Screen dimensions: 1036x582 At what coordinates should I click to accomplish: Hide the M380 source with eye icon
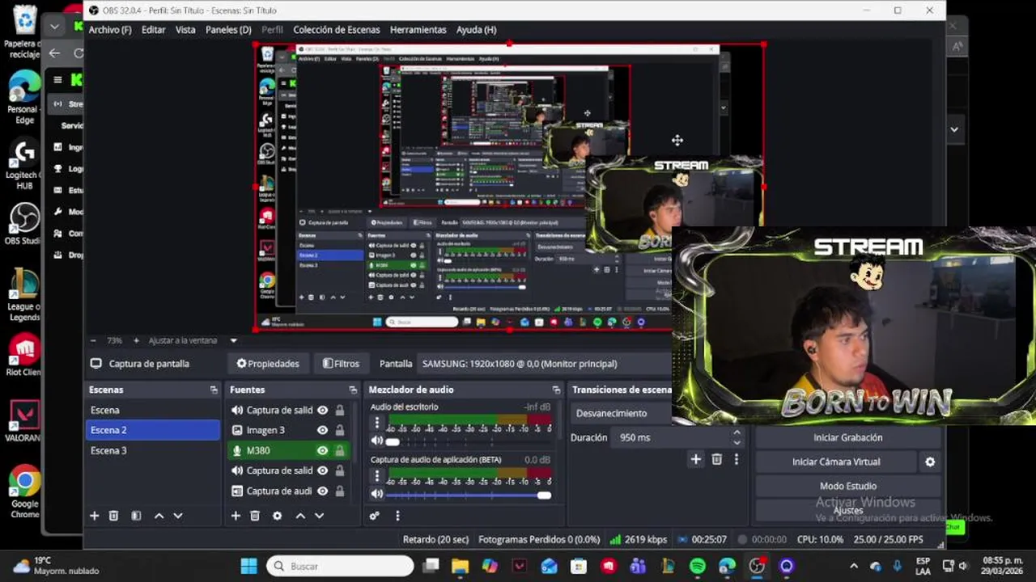pyautogui.click(x=322, y=450)
